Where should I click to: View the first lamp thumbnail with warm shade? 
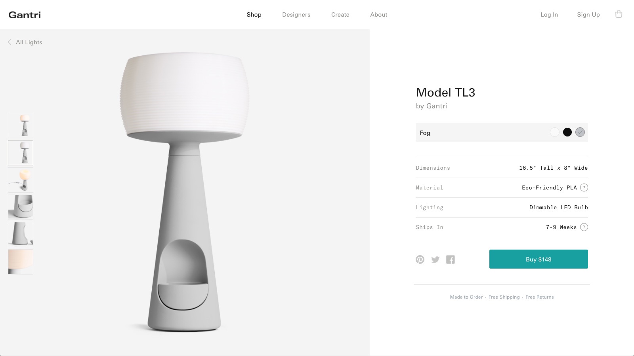(21, 125)
